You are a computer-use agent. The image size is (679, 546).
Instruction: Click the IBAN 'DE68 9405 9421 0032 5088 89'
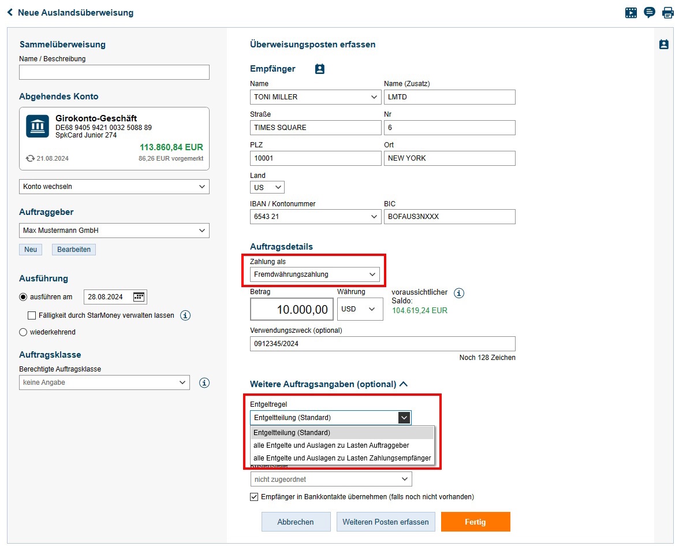[x=103, y=127]
